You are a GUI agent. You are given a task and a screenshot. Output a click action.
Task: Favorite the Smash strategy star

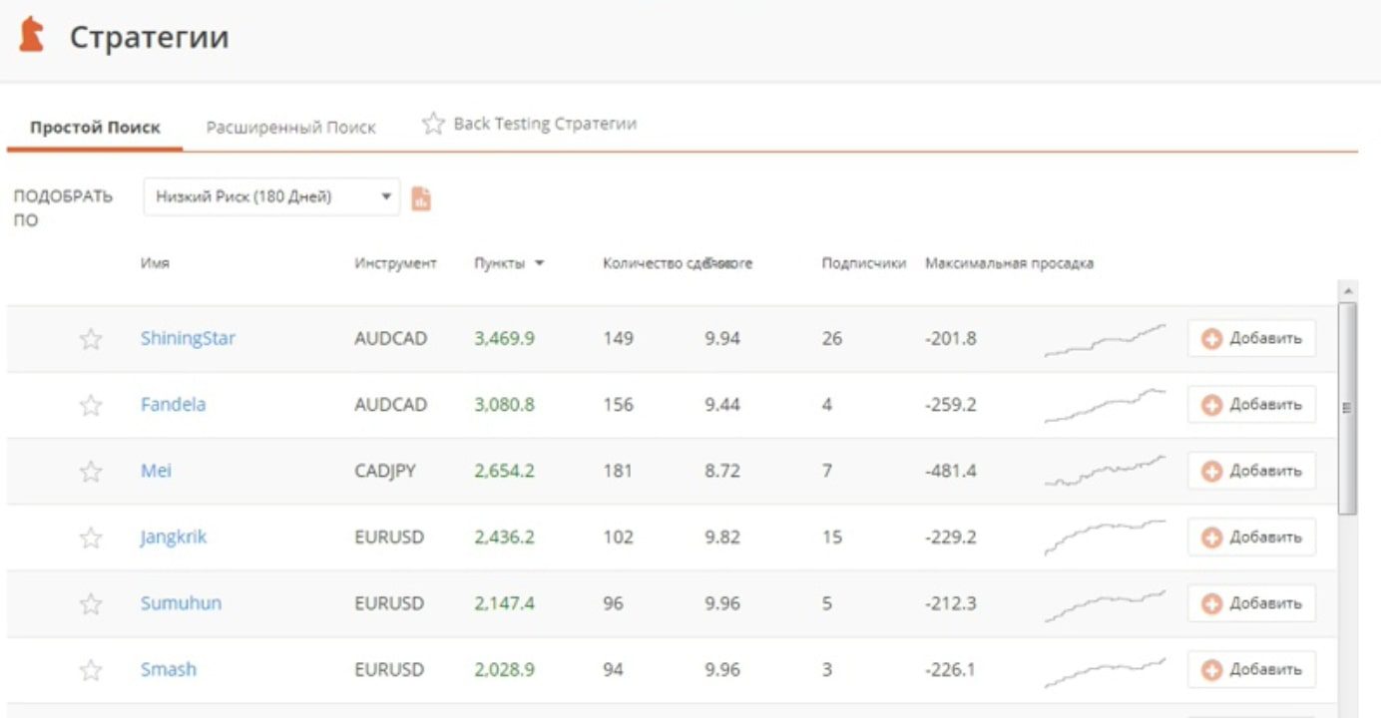pos(91,670)
